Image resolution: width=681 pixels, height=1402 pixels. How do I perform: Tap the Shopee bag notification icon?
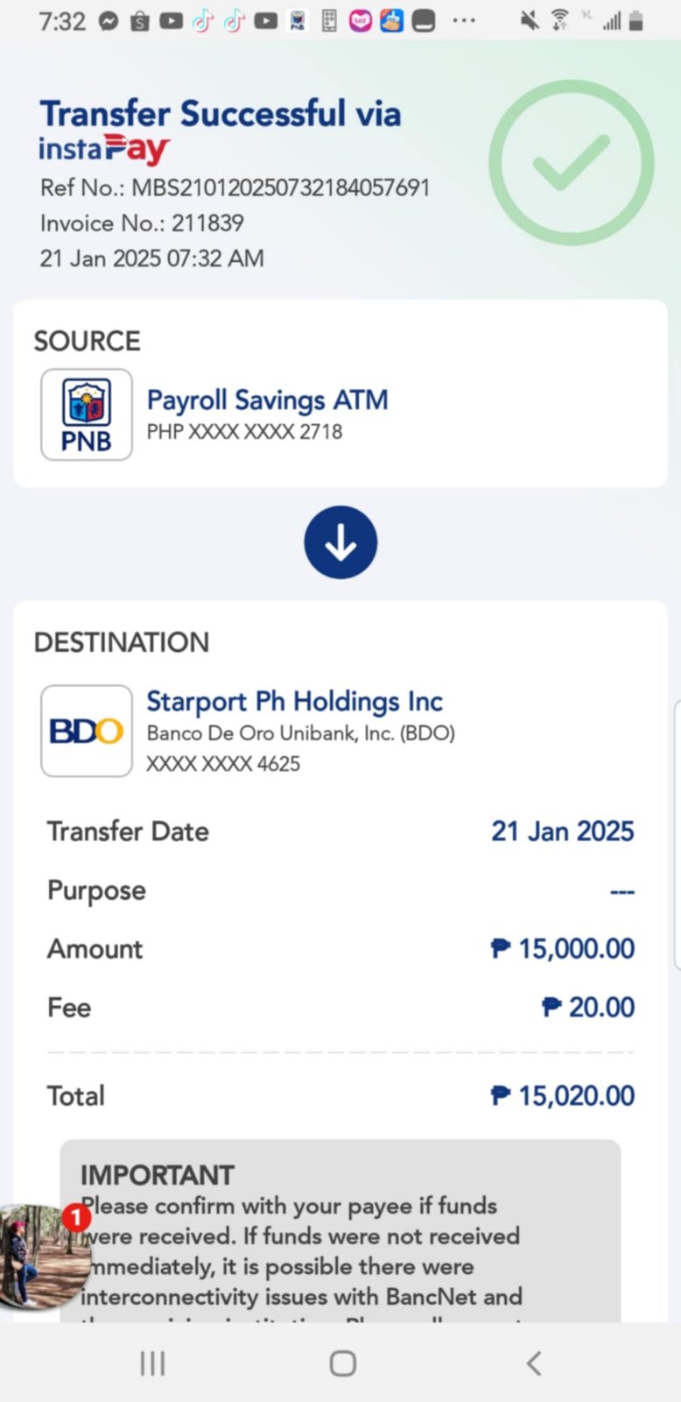tap(140, 21)
